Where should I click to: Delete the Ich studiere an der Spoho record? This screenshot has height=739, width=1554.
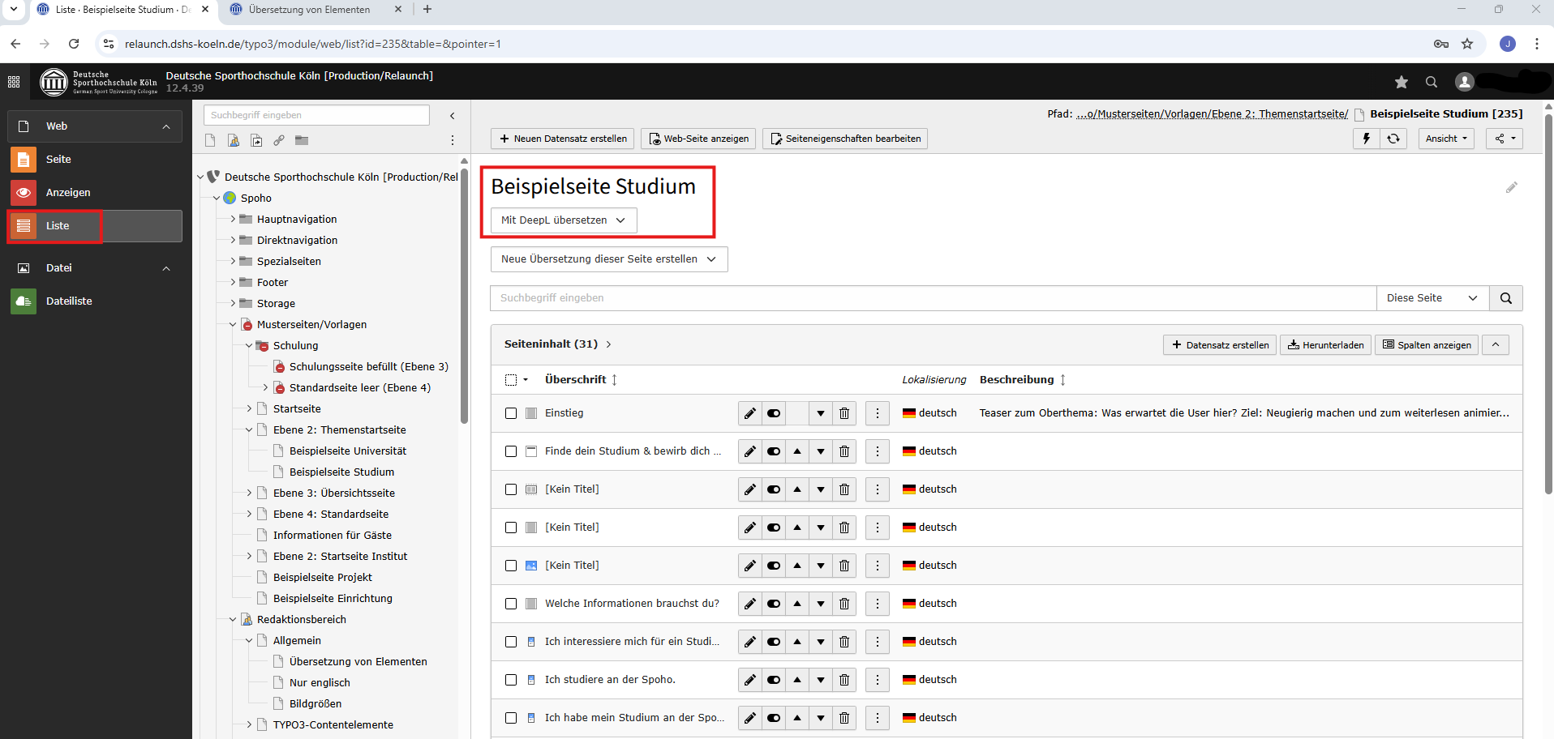click(844, 680)
